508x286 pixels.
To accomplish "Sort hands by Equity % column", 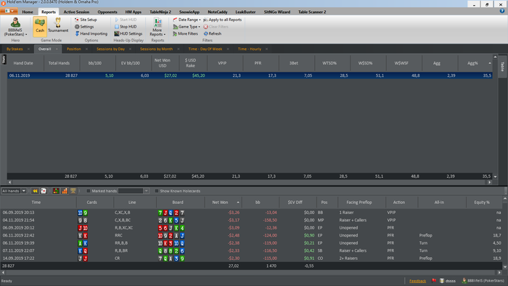I will (484, 203).
